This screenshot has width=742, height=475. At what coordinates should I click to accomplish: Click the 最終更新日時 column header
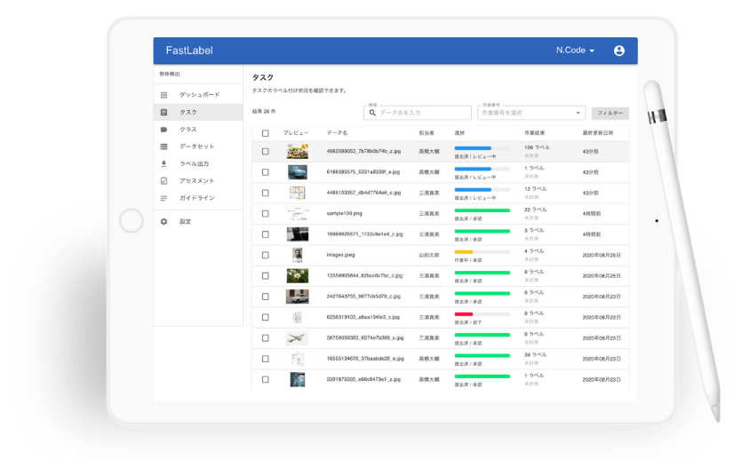[600, 133]
